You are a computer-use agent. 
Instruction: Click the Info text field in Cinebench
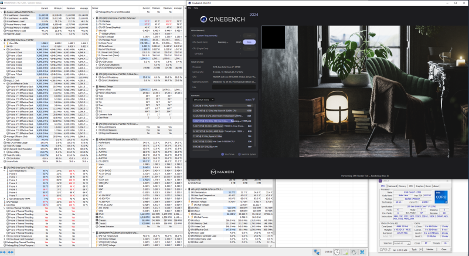[x=234, y=87]
